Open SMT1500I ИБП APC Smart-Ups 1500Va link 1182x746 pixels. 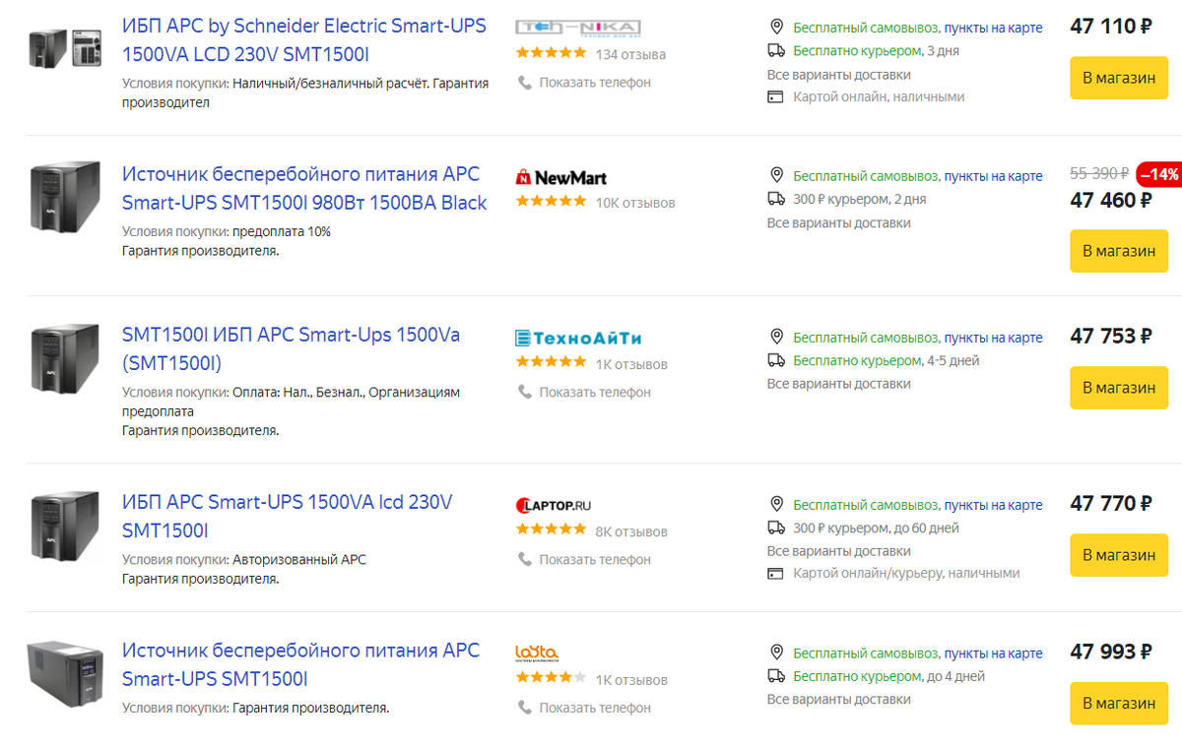point(292,349)
